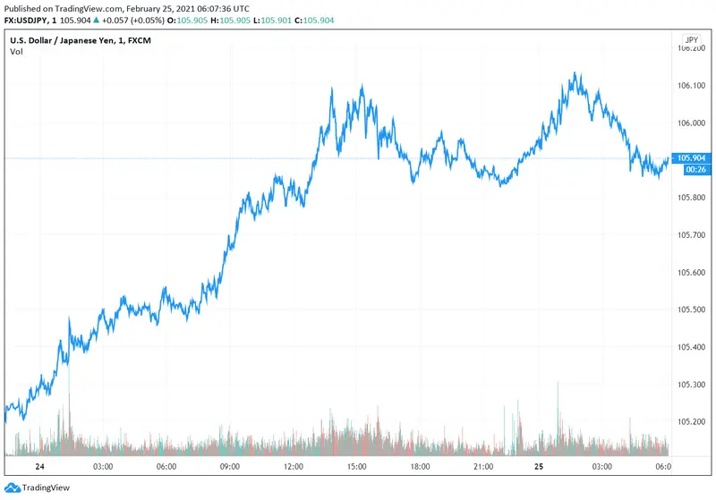This screenshot has height=500, width=716.
Task: Click the 09:00 time axis label
Action: pyautogui.click(x=229, y=467)
